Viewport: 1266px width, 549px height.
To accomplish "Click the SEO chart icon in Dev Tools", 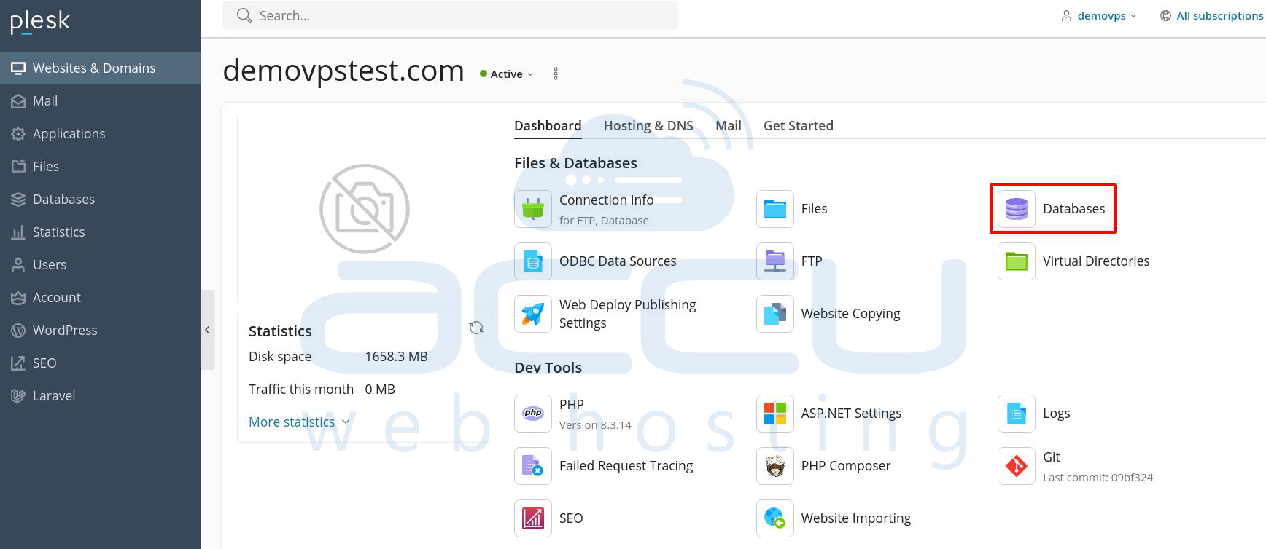I will (x=533, y=518).
